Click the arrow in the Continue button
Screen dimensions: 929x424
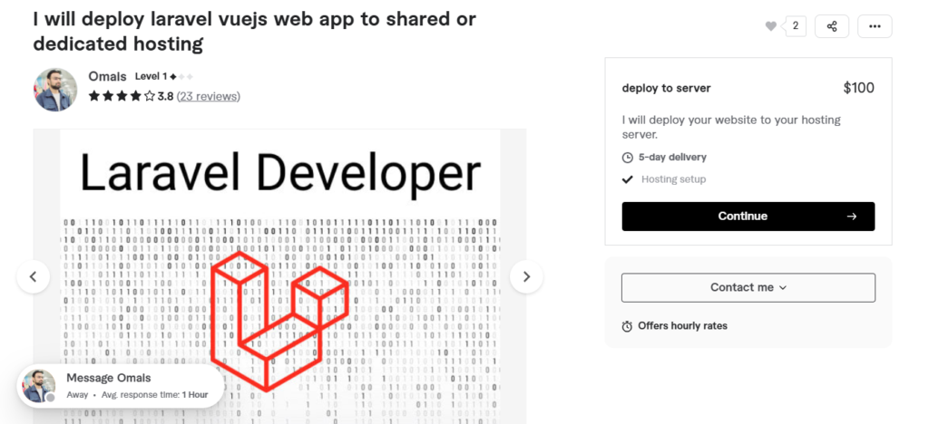[851, 217]
